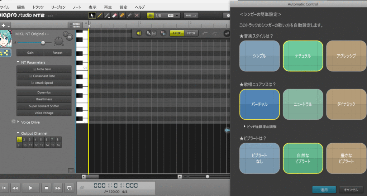Select the Super Formant Shifter parameter
The height and width of the screenshot is (196, 367).
(44, 106)
